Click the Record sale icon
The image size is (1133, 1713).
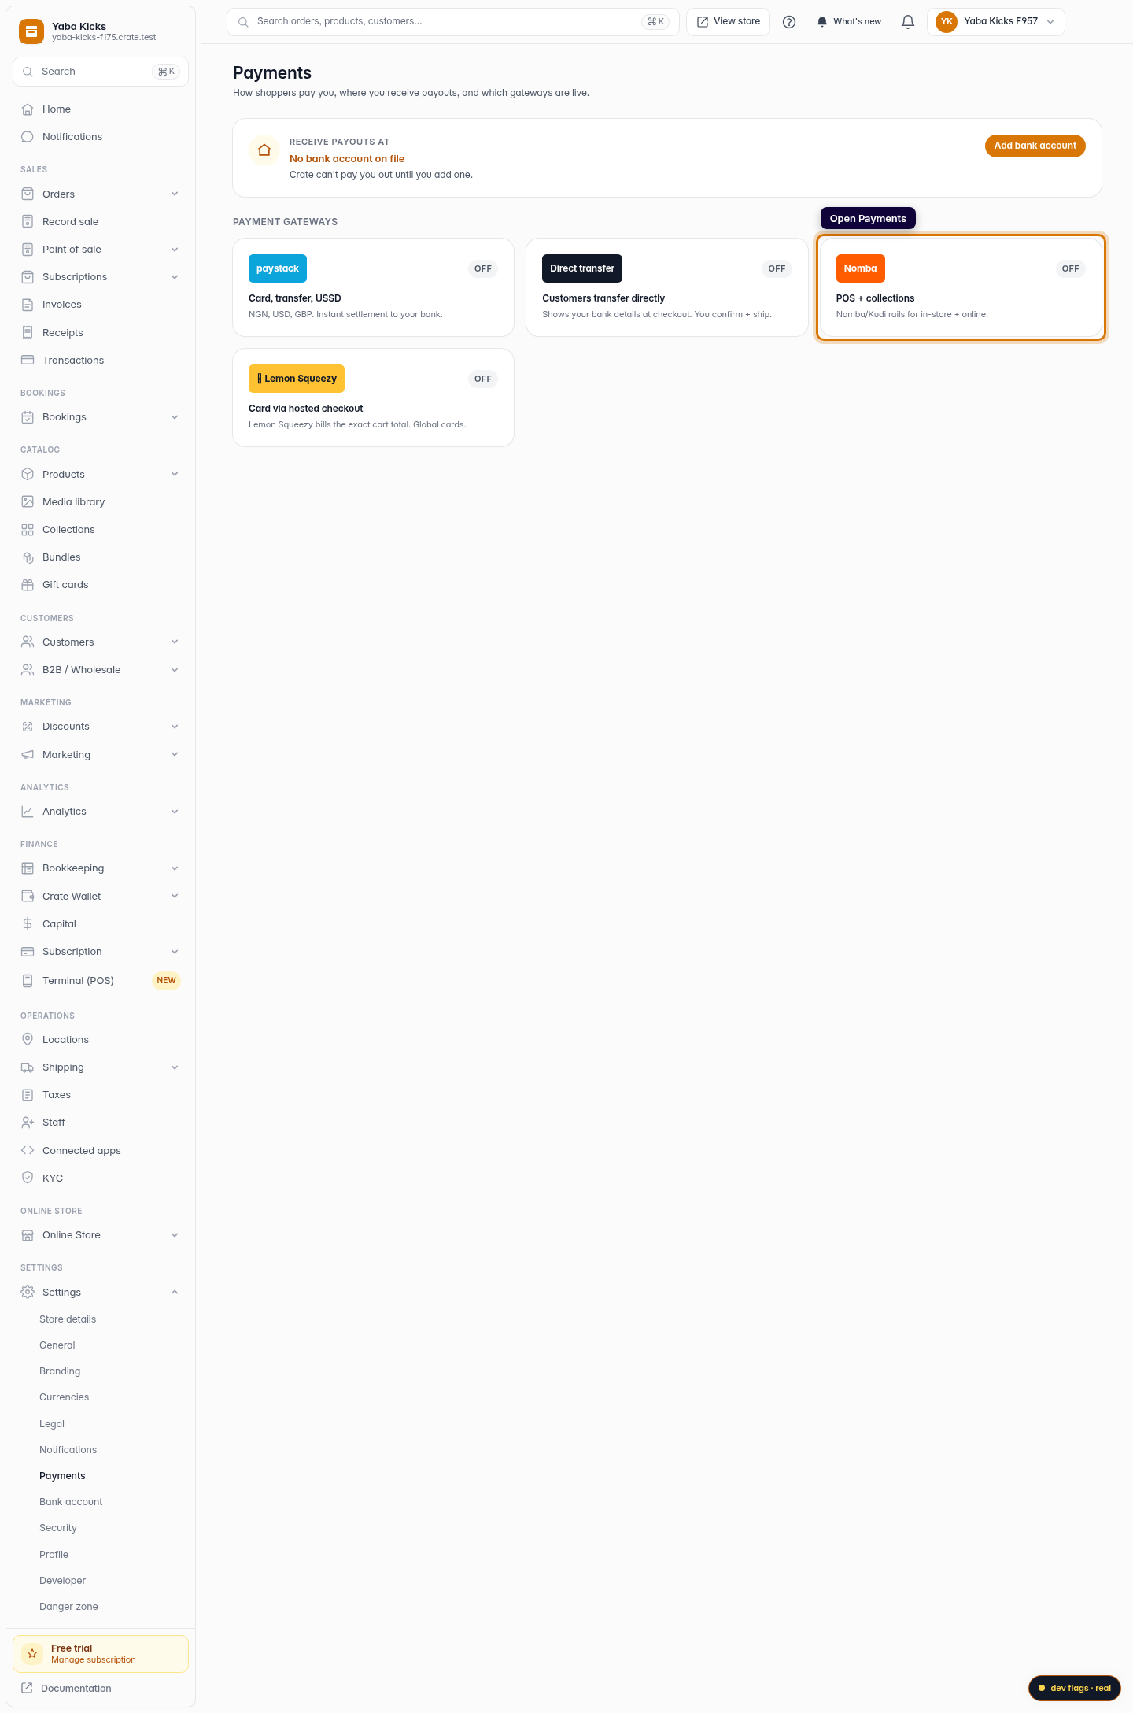[x=28, y=222]
